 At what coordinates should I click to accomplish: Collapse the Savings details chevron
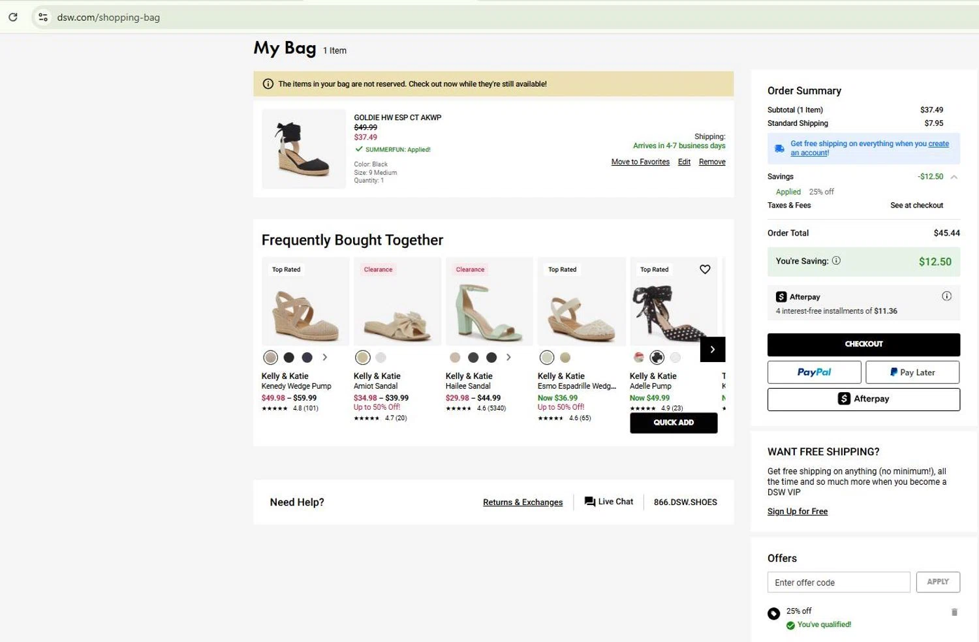point(954,177)
